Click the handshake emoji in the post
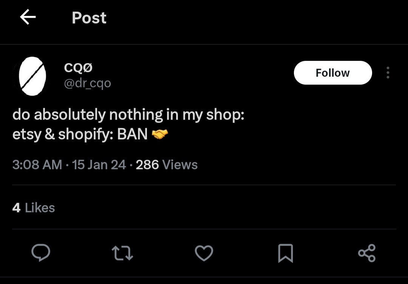Screen dimensions: 408x284 pos(160,134)
